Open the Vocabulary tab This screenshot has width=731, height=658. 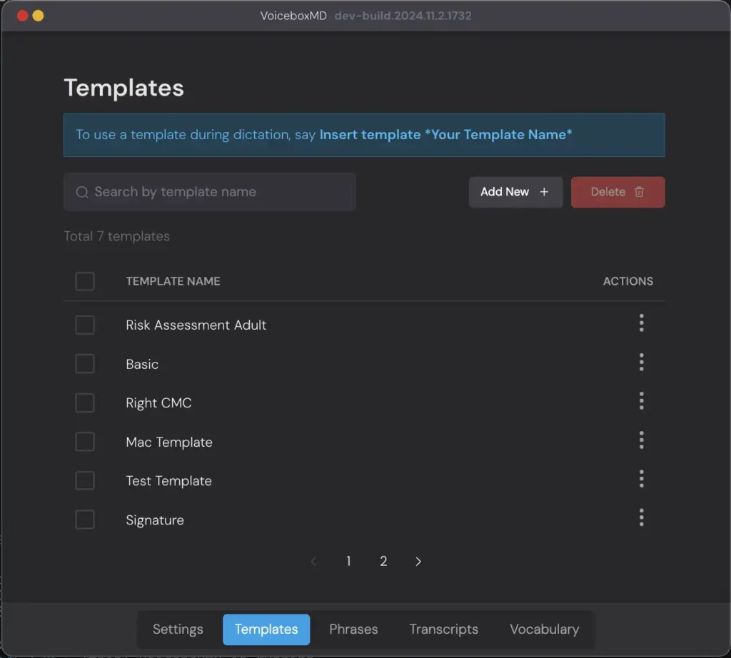pyautogui.click(x=544, y=629)
